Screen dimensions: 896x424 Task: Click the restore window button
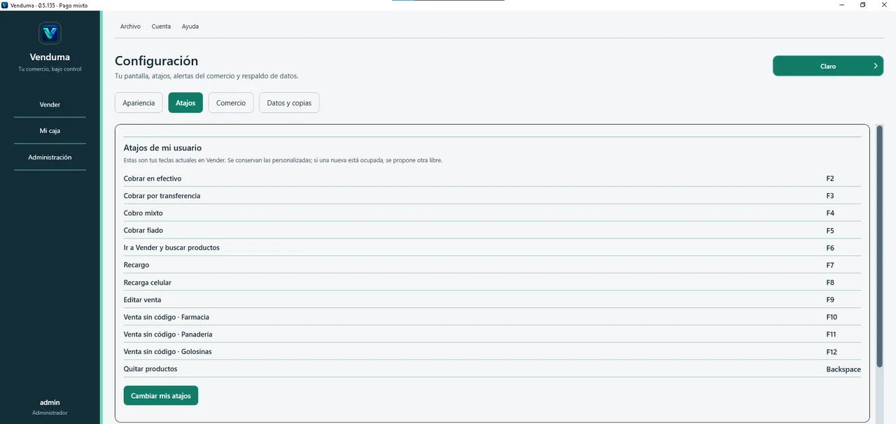[x=862, y=5]
